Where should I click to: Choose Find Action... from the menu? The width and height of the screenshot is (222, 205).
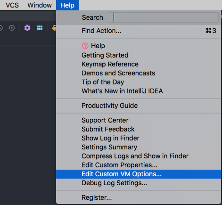[139, 31]
